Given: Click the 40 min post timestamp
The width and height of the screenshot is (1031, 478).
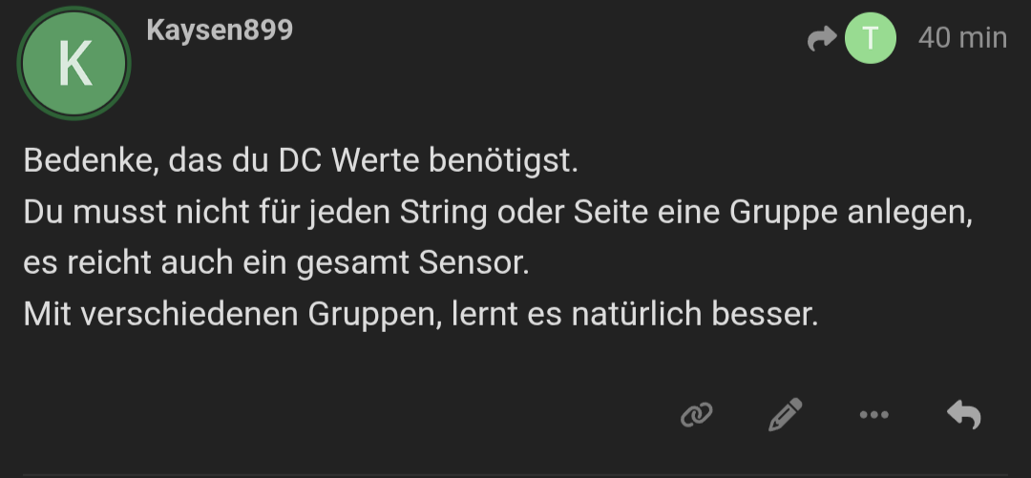Looking at the screenshot, I should (961, 38).
